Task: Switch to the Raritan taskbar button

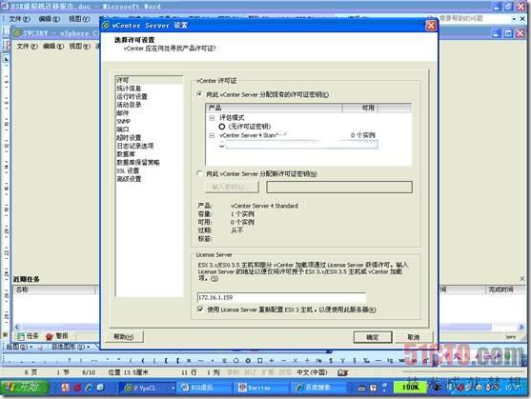Action: pyautogui.click(x=261, y=388)
